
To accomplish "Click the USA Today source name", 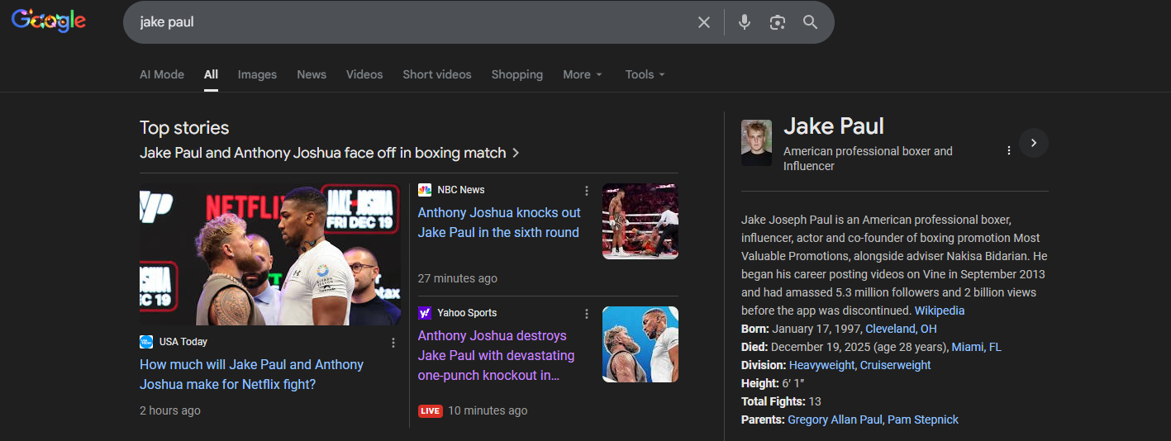I will (x=183, y=342).
